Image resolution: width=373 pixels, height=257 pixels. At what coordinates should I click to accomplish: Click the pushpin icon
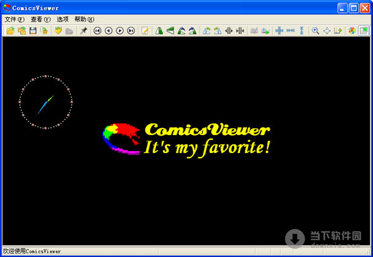click(83, 30)
